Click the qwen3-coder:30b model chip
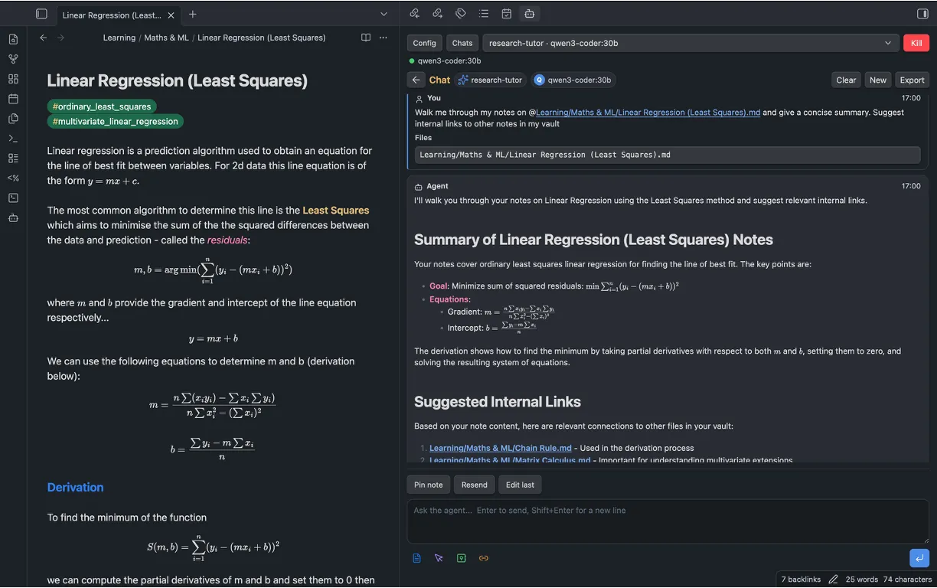The width and height of the screenshot is (937, 588). pyautogui.click(x=573, y=80)
